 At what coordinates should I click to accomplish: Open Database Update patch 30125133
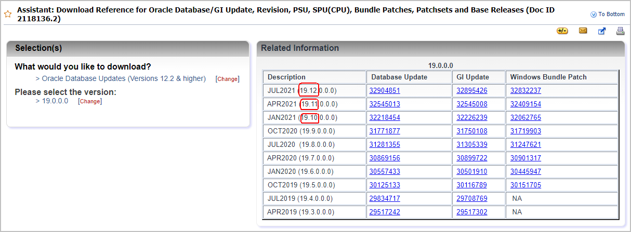385,185
